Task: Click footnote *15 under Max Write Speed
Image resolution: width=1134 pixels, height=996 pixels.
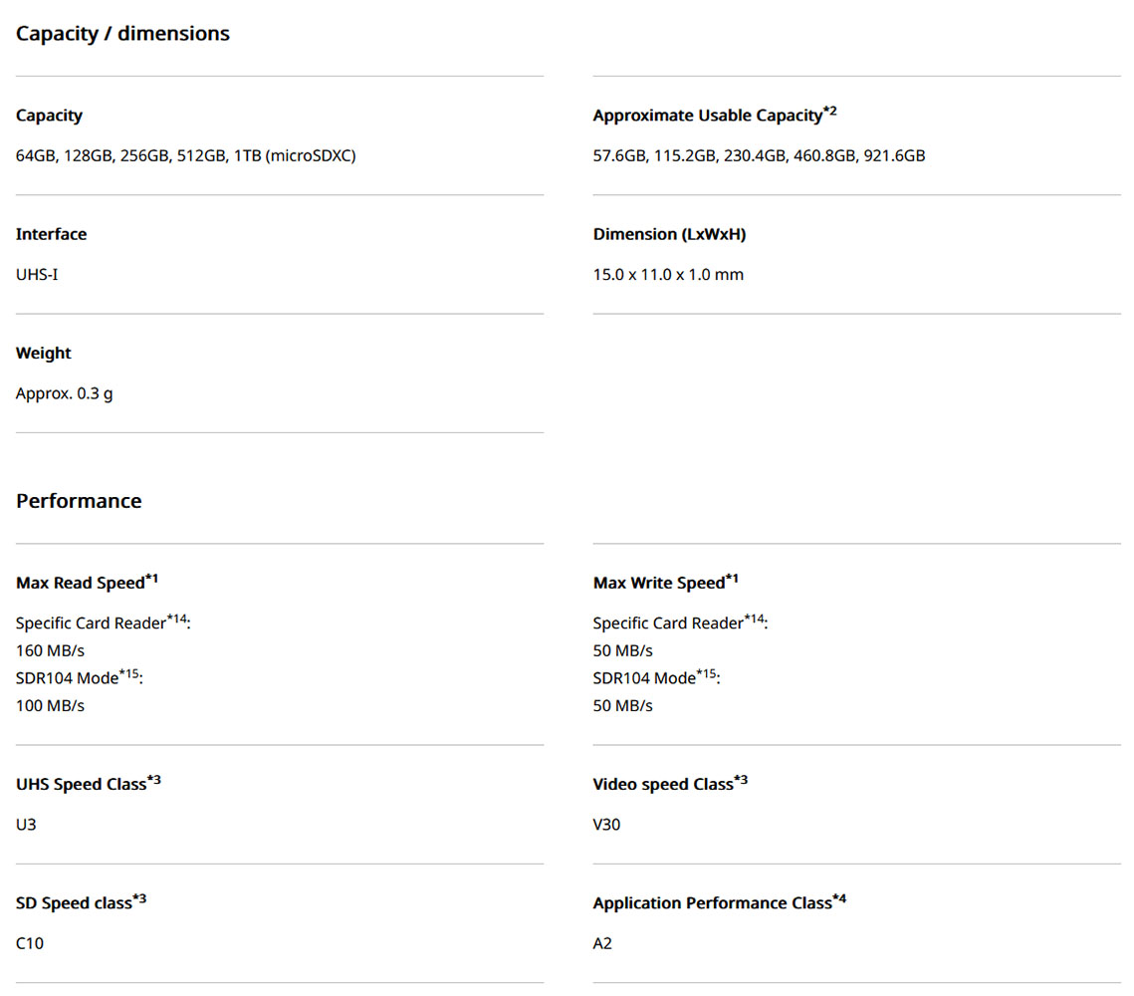Action: click(708, 674)
